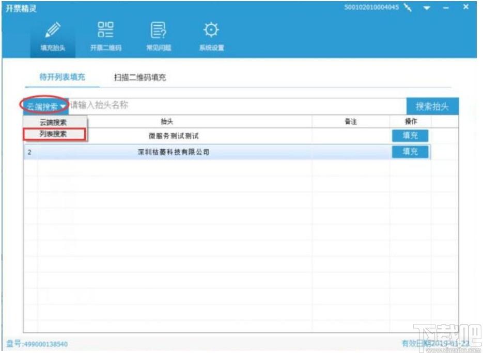Screen dimensions: 483x353
Task: Select the 微服务测试测试 row text
Action: tap(174, 136)
